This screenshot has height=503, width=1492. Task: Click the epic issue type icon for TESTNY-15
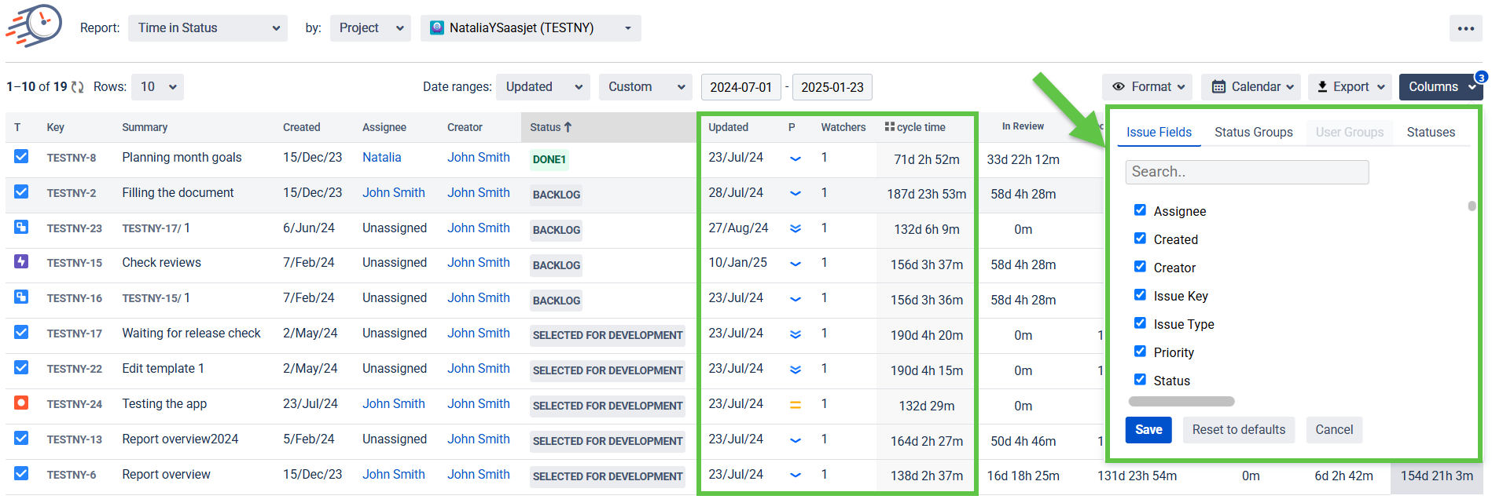pyautogui.click(x=21, y=262)
